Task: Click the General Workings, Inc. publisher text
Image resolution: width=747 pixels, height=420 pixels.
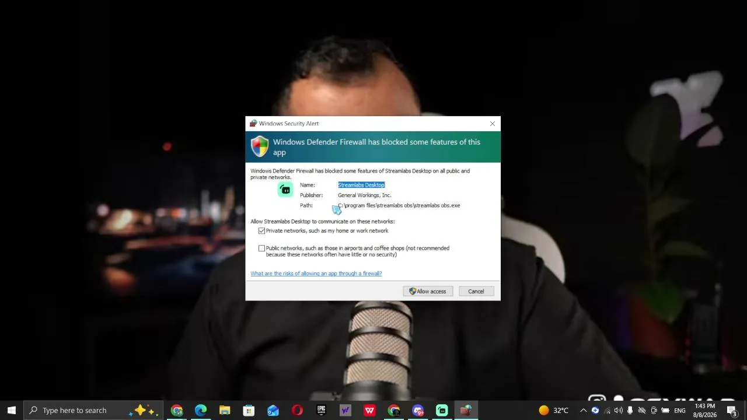Action: click(365, 195)
